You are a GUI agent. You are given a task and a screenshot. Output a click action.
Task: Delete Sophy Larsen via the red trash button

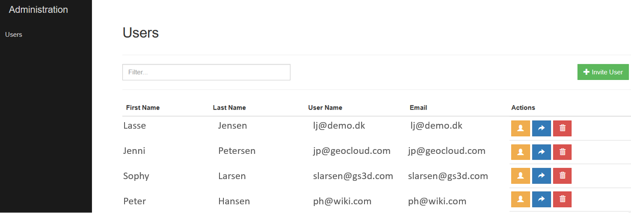point(562,176)
